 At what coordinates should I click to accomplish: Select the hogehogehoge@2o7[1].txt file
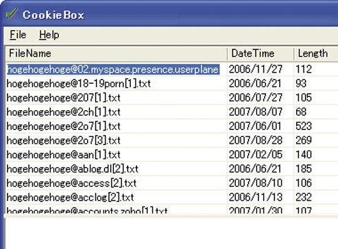coord(64,126)
